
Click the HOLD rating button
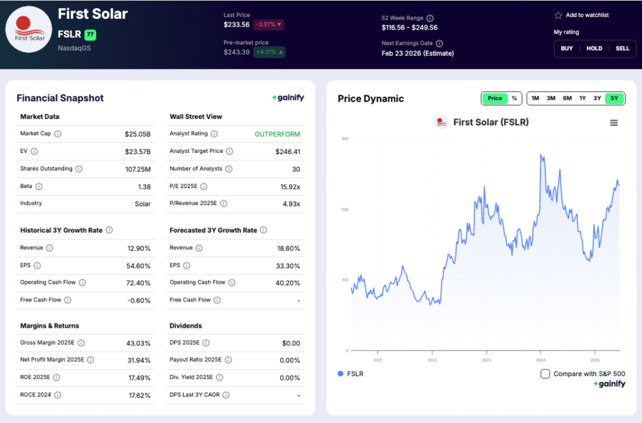click(x=594, y=48)
